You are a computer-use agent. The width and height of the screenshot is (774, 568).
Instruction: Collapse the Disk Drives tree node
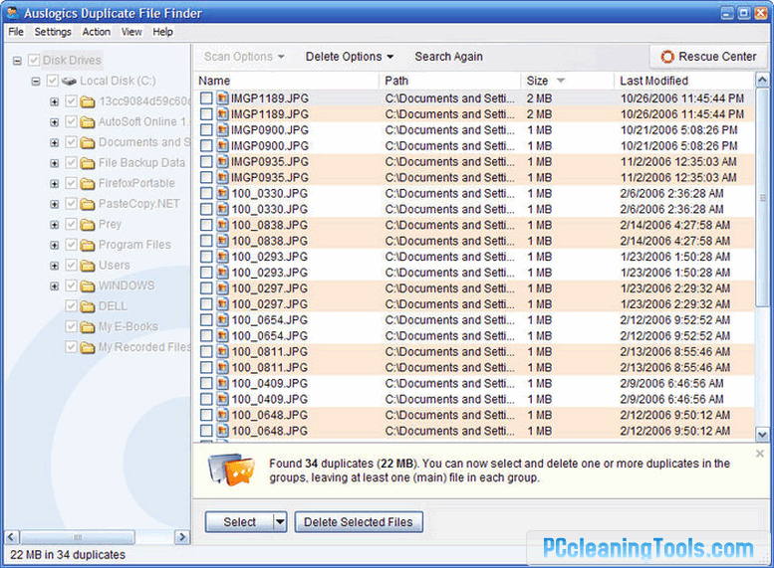pos(17,61)
